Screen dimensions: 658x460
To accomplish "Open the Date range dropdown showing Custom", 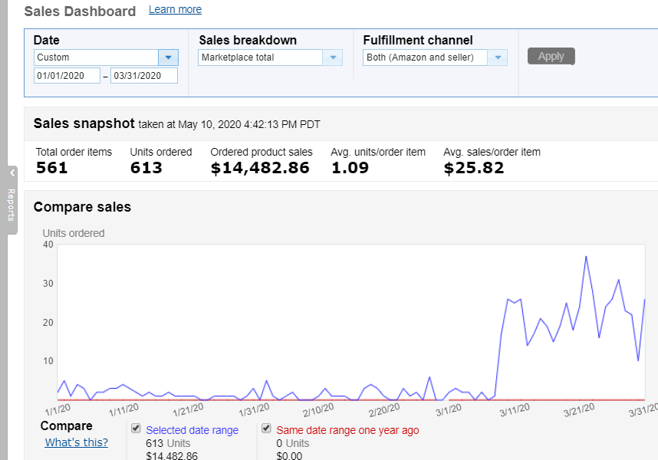I will pyautogui.click(x=168, y=58).
